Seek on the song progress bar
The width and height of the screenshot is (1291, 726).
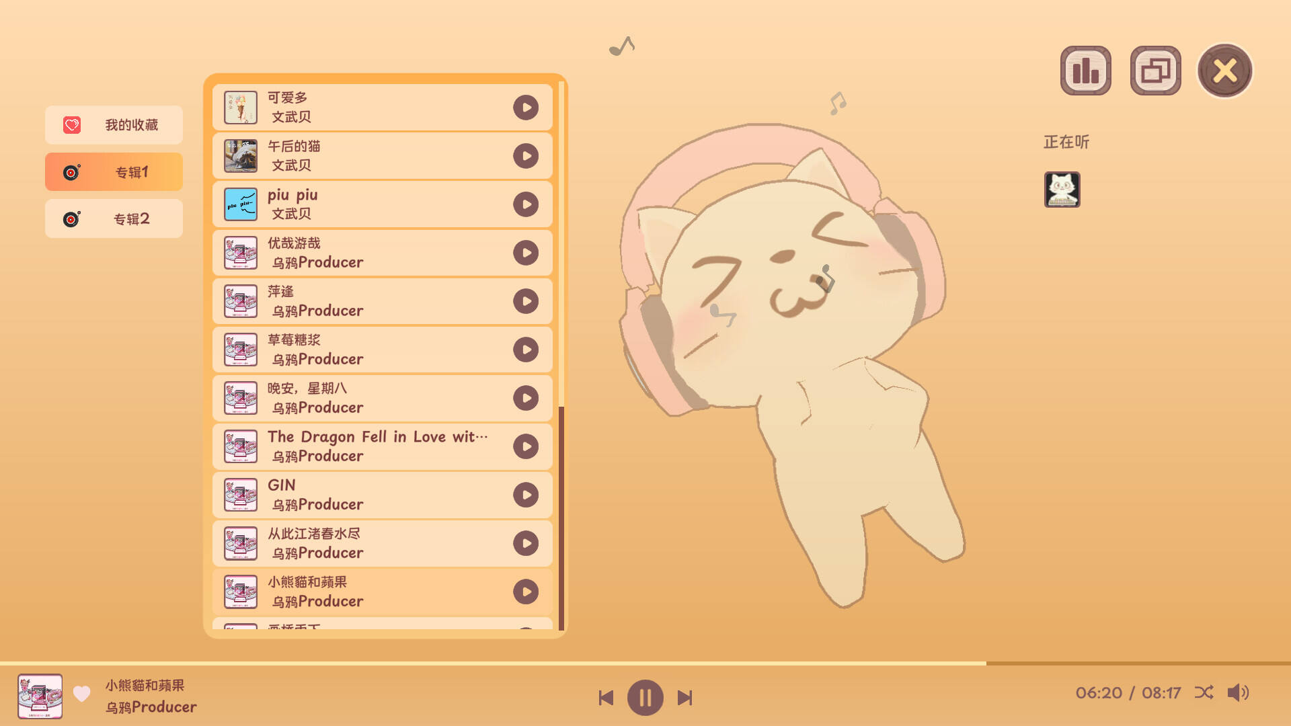coord(645,663)
